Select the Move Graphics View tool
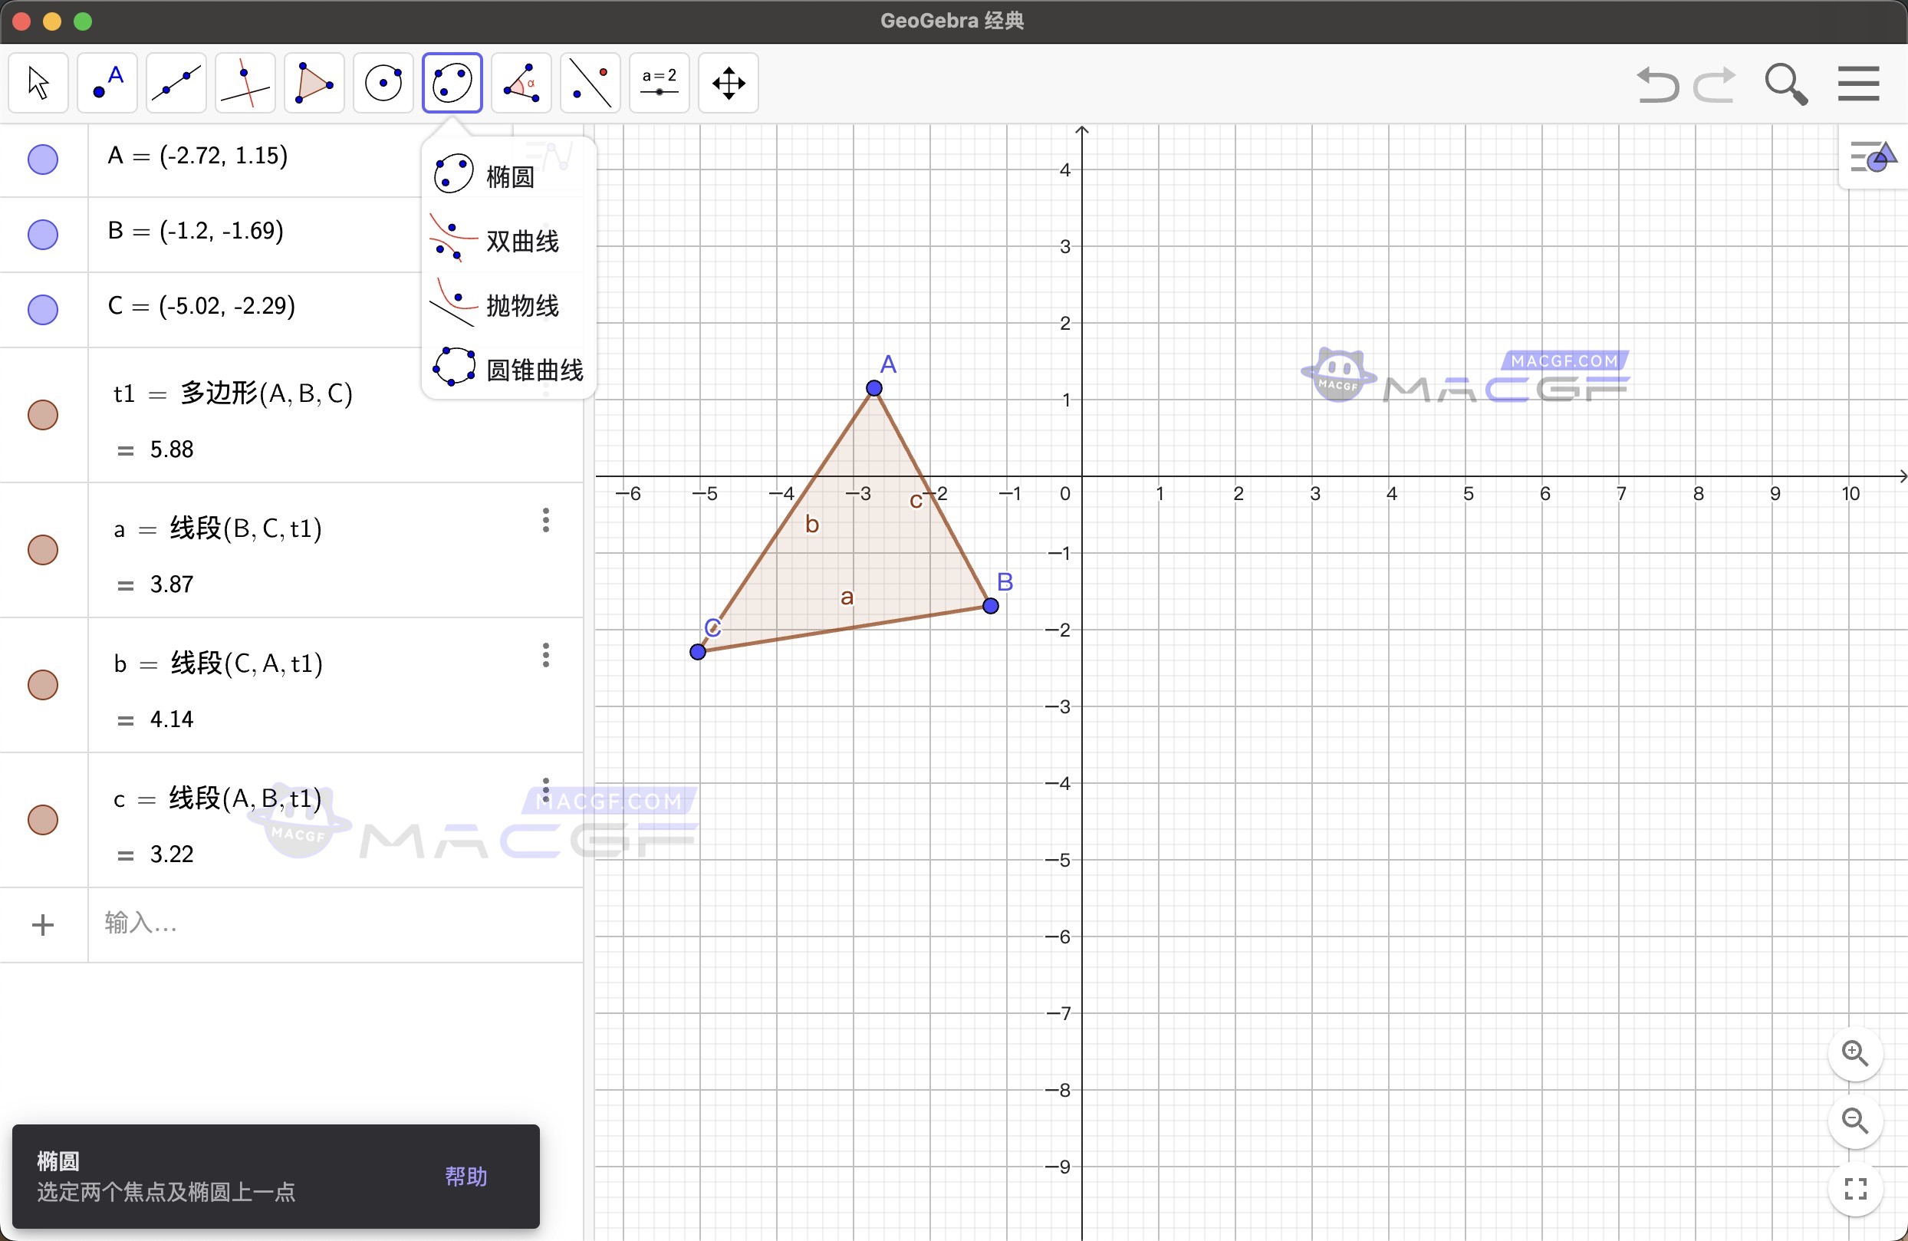The width and height of the screenshot is (1908, 1241). 728,83
